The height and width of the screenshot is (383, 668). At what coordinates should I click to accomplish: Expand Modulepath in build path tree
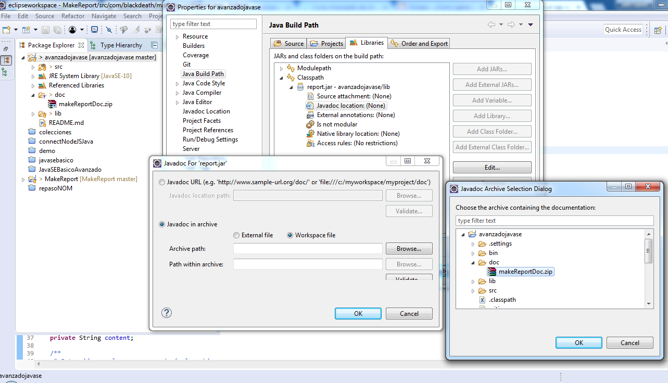click(282, 69)
